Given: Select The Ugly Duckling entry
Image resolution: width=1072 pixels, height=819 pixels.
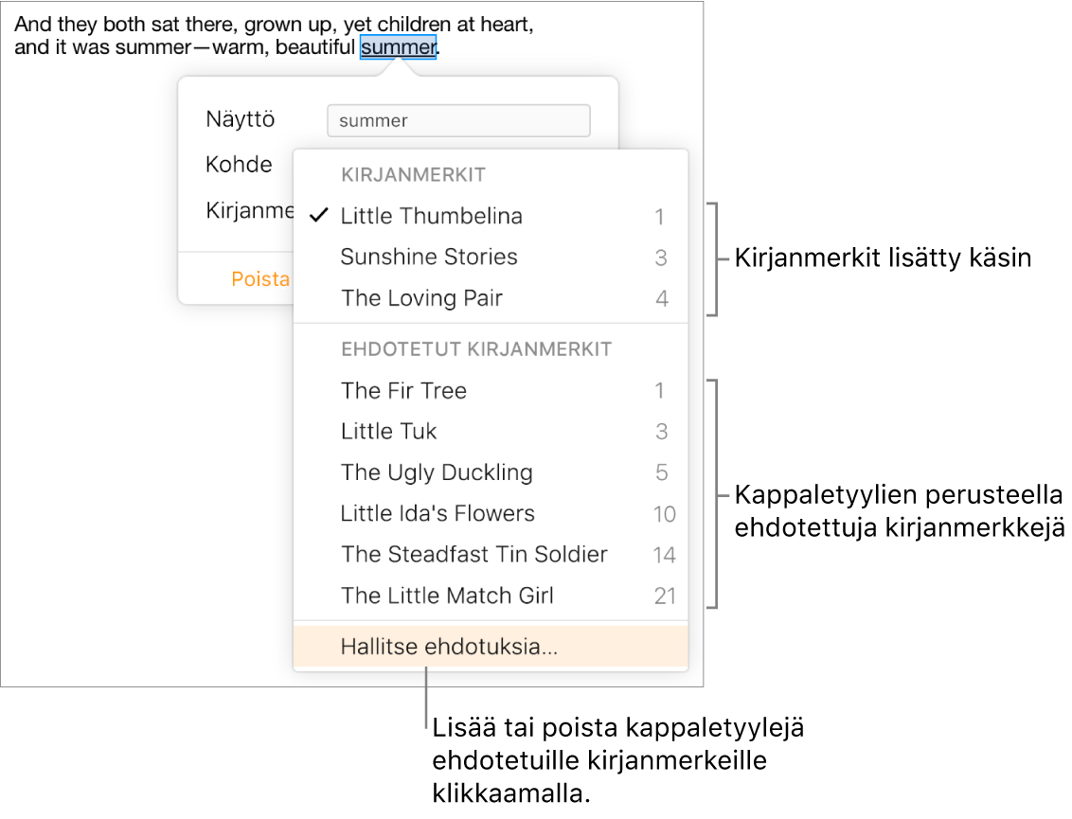Looking at the screenshot, I should (437, 472).
